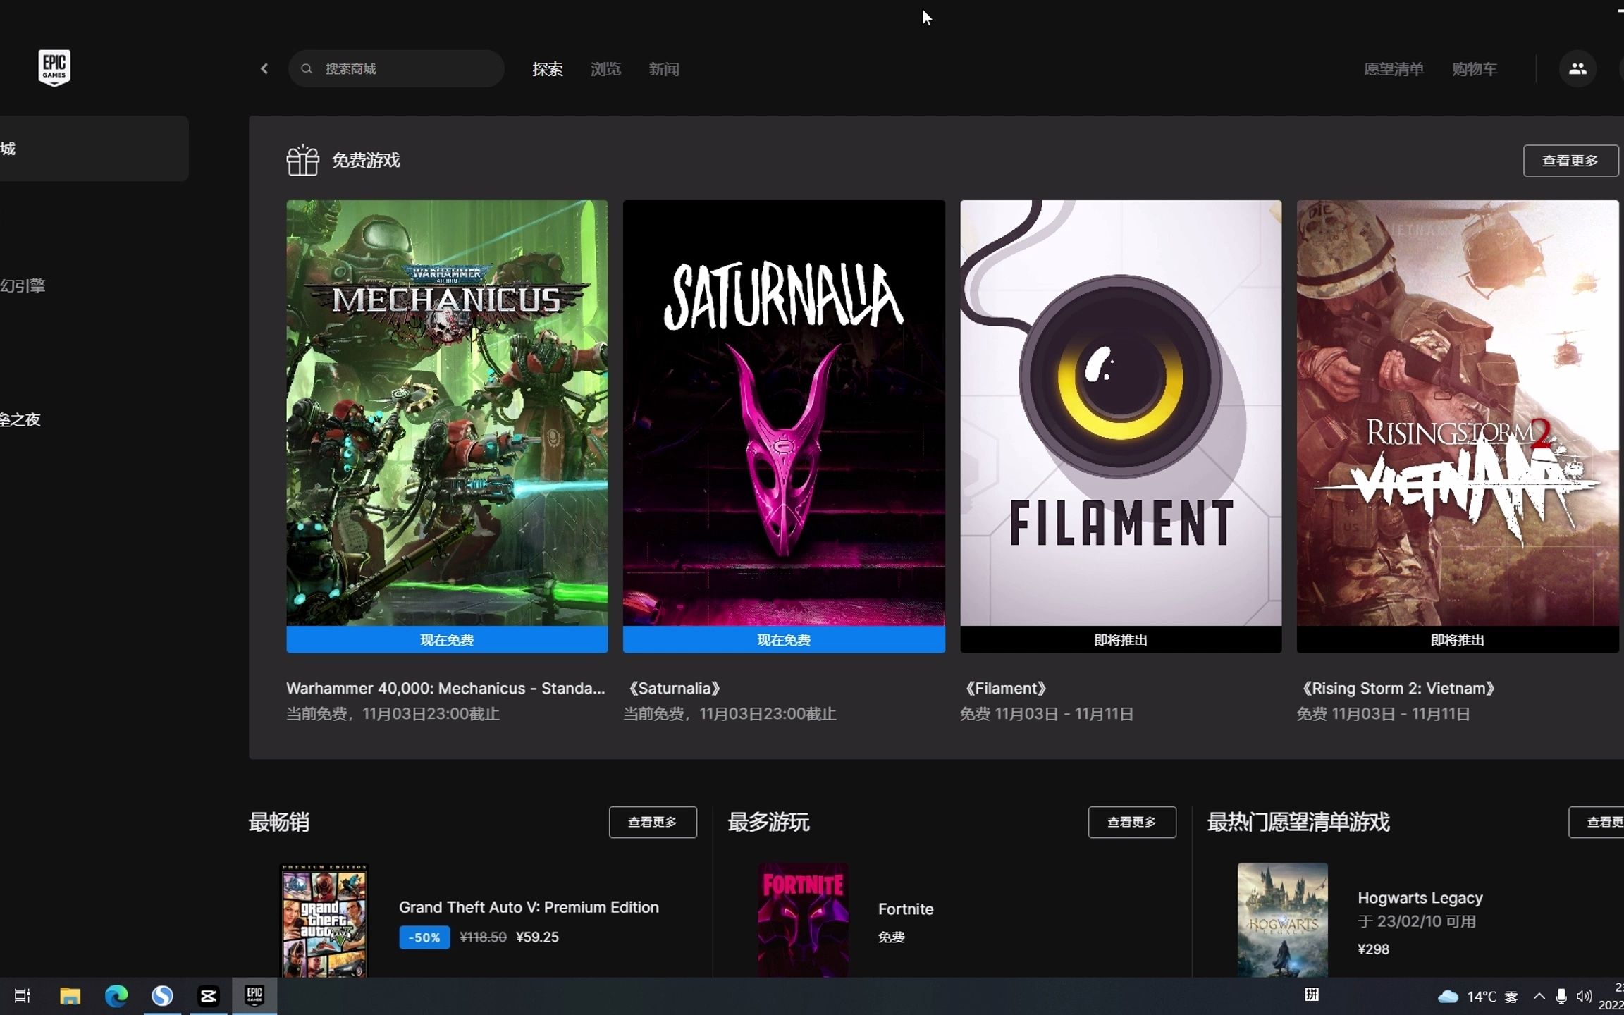Click the ¥59.25 sale price
Image resolution: width=1624 pixels, height=1015 pixels.
coord(537,937)
